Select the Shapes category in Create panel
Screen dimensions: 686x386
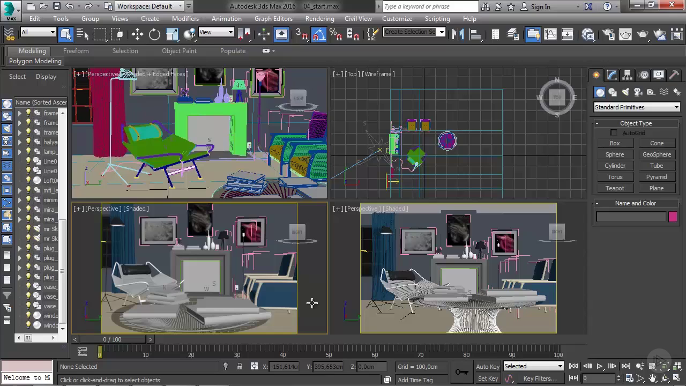click(613, 92)
